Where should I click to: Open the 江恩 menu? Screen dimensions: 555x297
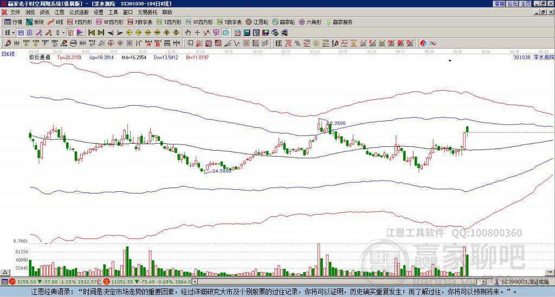(x=59, y=12)
